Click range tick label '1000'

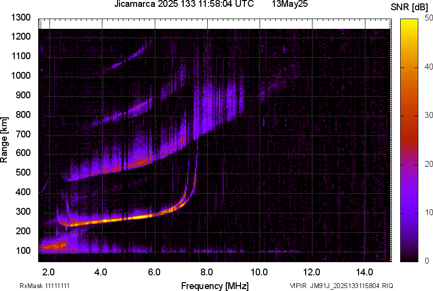[x=21, y=76]
